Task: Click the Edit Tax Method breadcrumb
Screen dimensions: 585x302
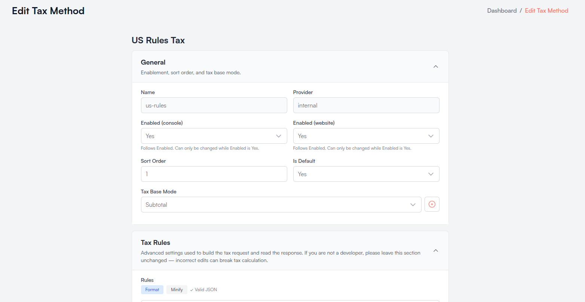Action: click(x=546, y=10)
